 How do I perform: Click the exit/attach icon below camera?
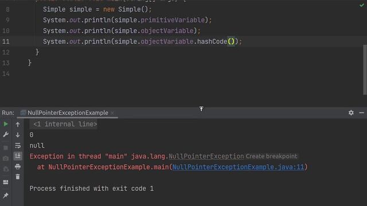click(6, 169)
